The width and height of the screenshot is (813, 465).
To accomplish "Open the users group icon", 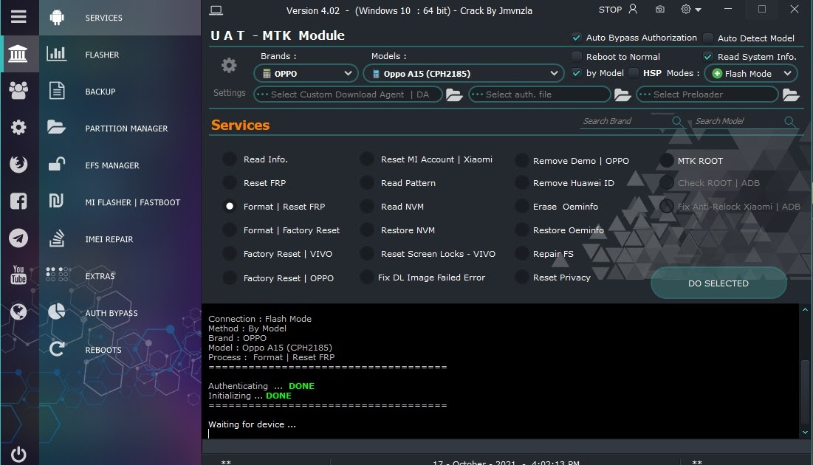I will click(x=18, y=90).
